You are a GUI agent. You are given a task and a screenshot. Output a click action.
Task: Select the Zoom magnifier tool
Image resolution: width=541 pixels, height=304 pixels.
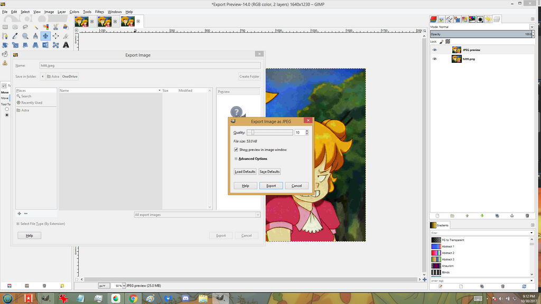coord(25,36)
